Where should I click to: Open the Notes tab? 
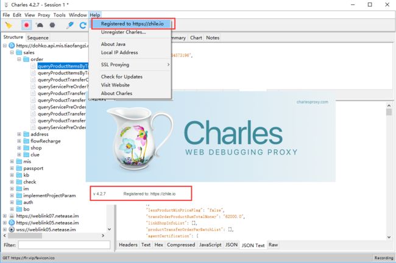[213, 38]
